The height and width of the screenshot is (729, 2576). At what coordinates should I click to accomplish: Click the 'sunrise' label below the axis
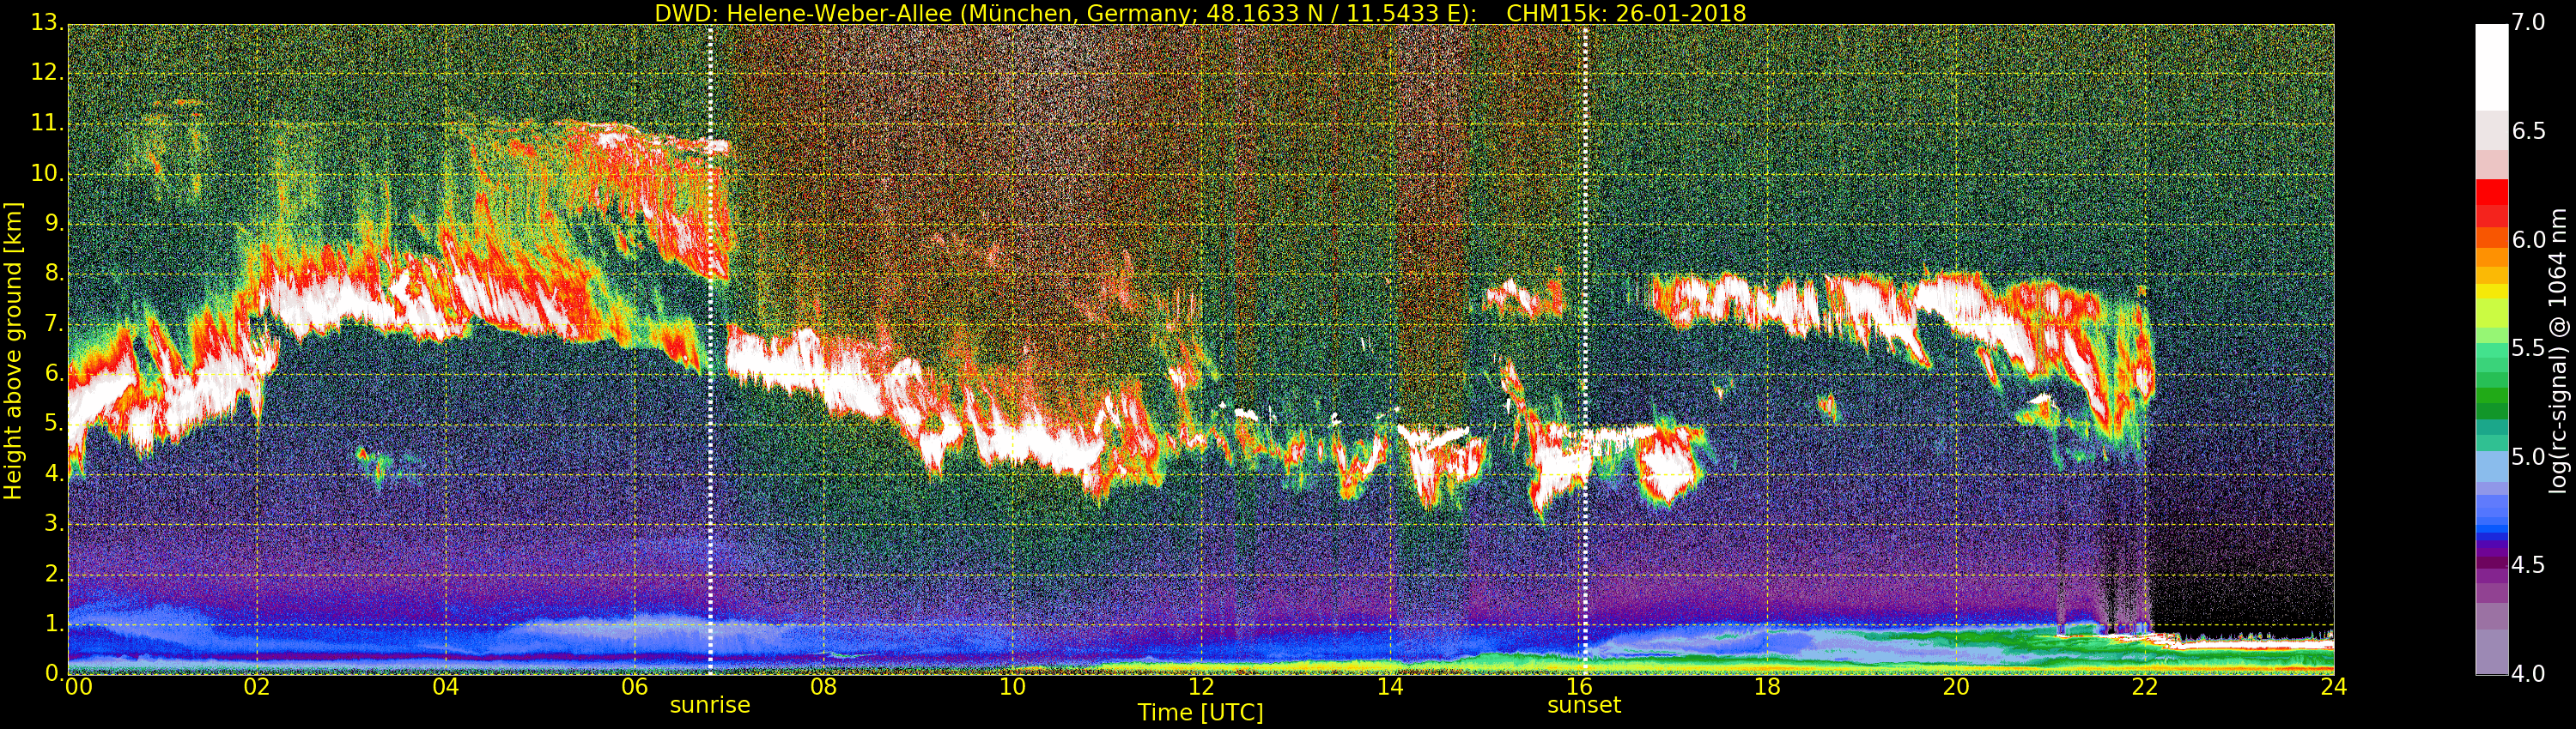[x=710, y=705]
